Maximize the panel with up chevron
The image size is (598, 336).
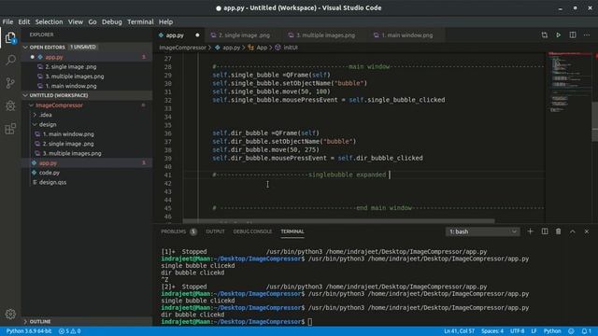[573, 231]
